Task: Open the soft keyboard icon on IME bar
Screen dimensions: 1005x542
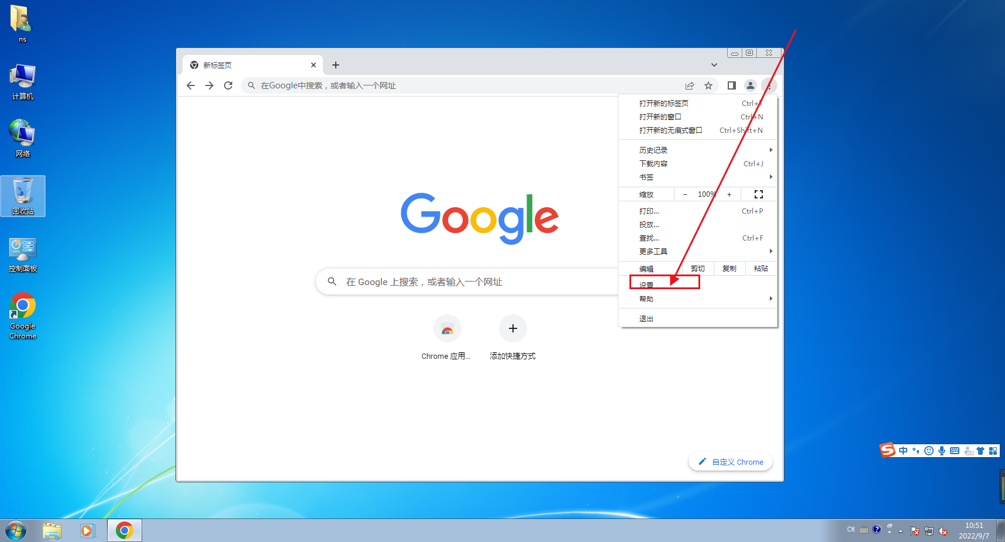Action: tap(955, 451)
